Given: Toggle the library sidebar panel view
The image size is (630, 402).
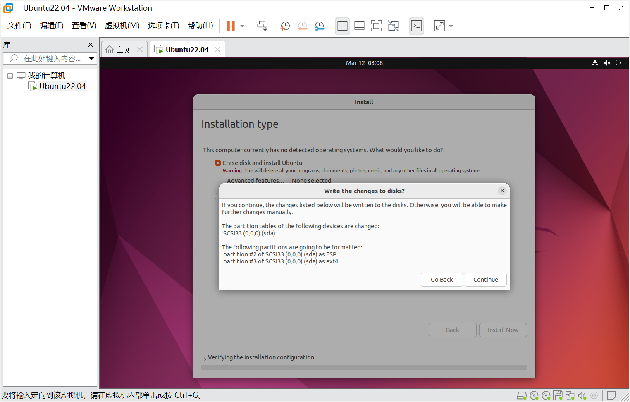Looking at the screenshot, I should tap(342, 26).
